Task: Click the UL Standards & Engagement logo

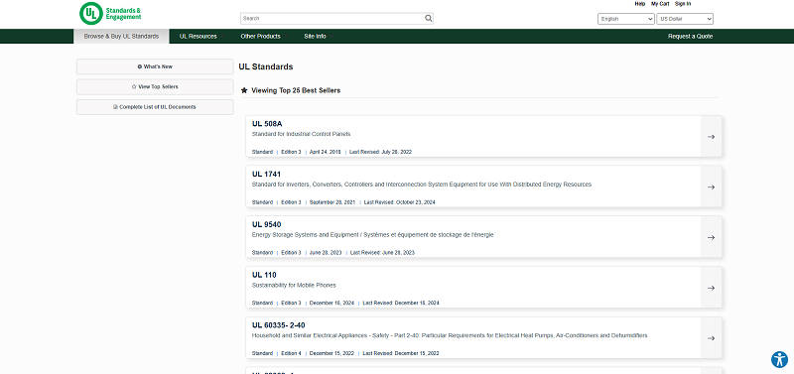Action: coord(110,13)
